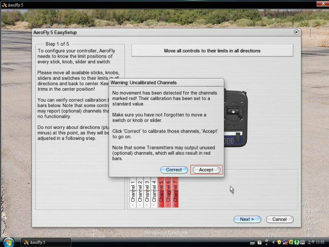
Task: Click the Next > button
Action: tap(247, 219)
